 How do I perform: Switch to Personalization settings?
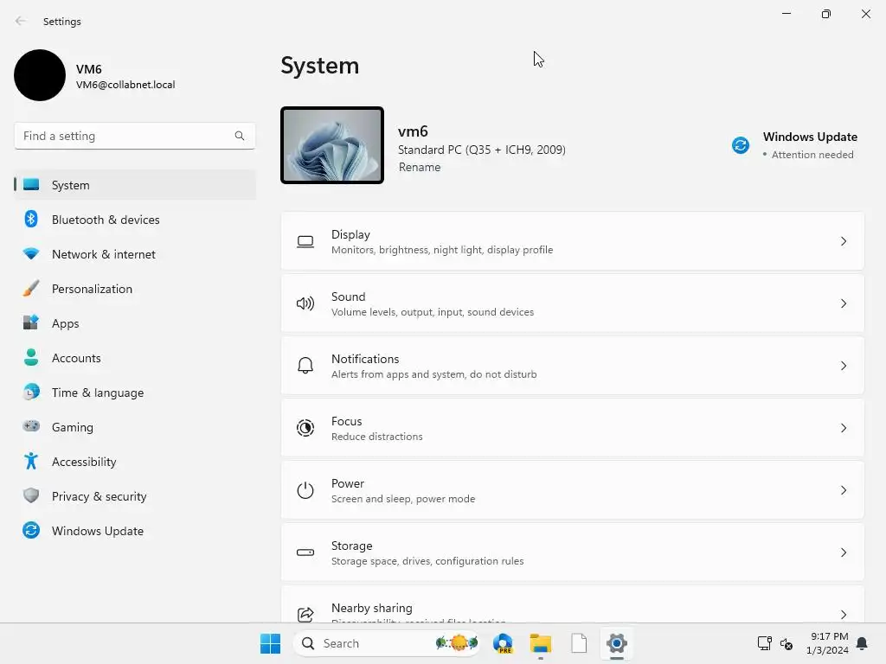(135, 289)
